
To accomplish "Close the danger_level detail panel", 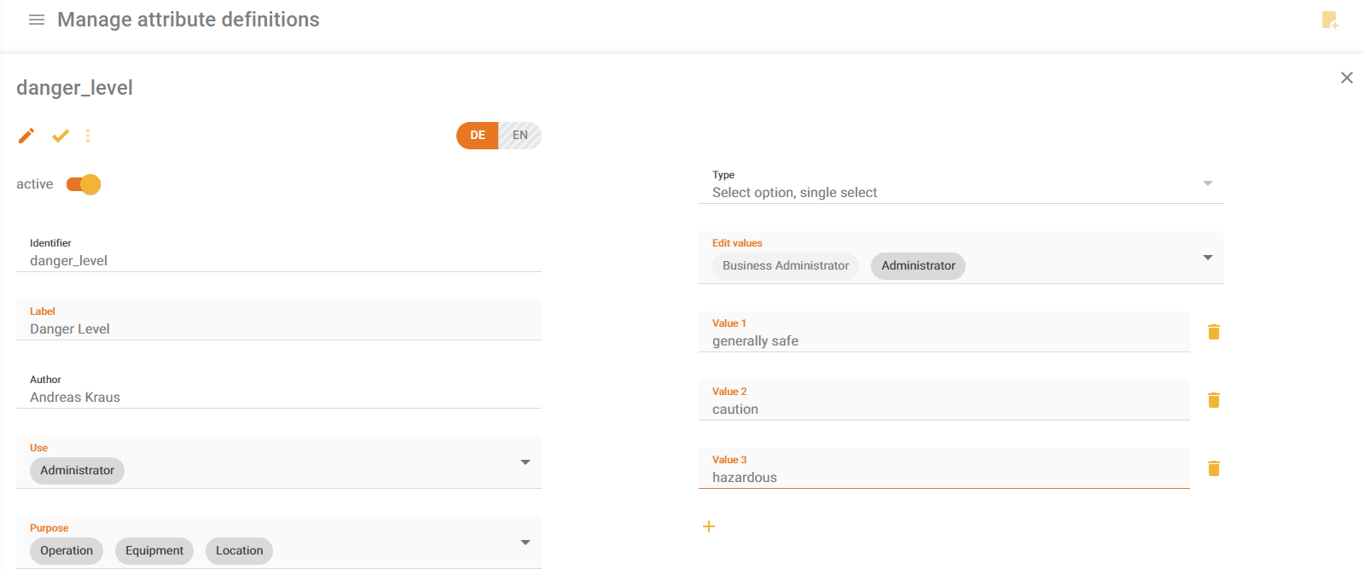I will [1347, 78].
